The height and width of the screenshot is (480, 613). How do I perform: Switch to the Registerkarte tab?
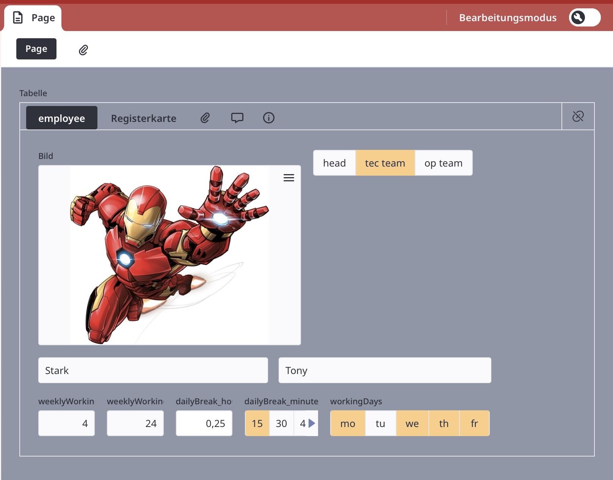[x=143, y=118]
